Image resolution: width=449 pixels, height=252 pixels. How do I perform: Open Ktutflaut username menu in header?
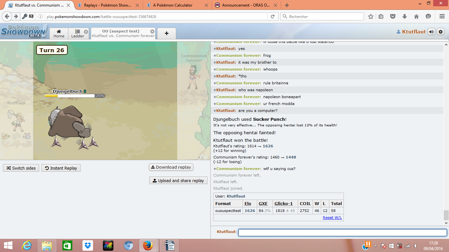tap(411, 32)
